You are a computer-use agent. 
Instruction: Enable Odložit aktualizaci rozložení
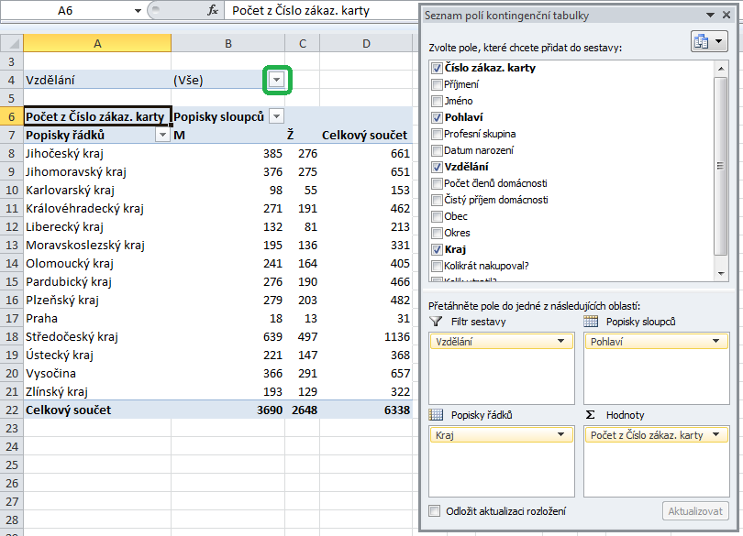click(x=434, y=511)
